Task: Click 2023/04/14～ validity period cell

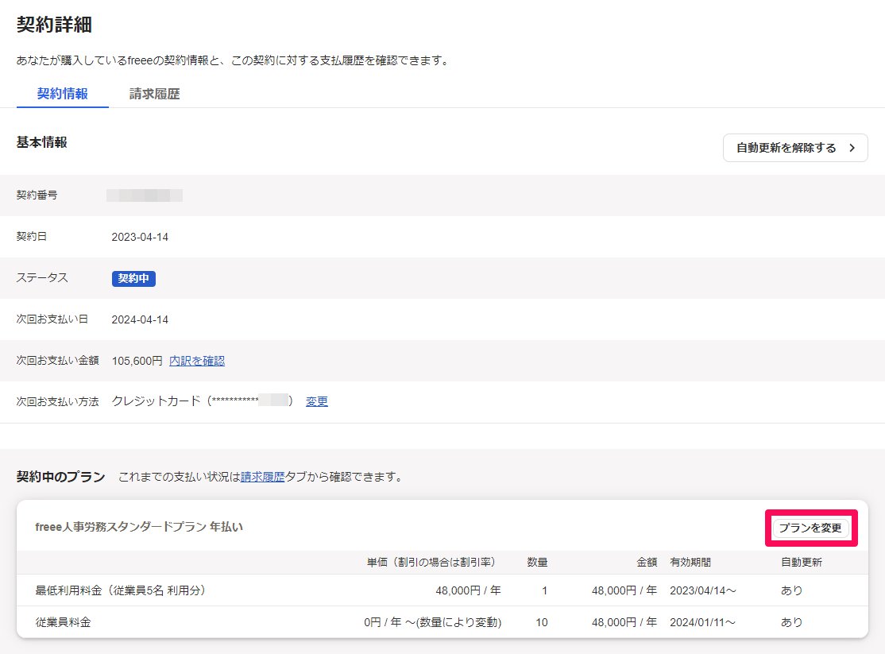Action: click(x=703, y=590)
